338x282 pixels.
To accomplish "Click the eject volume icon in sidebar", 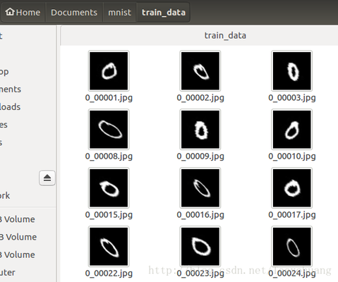I will (47, 178).
